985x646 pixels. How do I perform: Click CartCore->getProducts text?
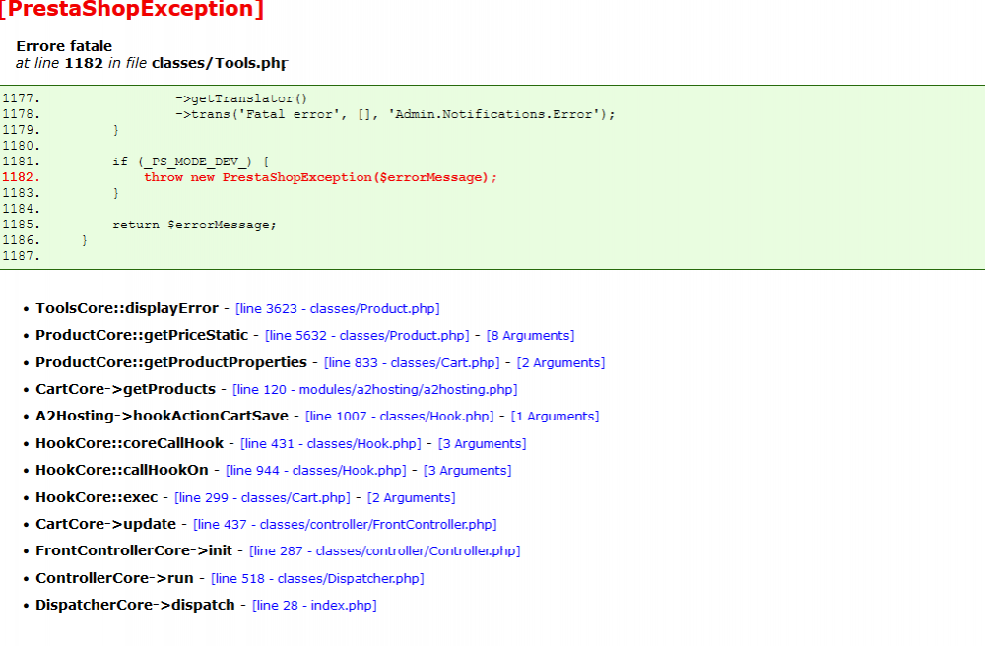point(125,389)
